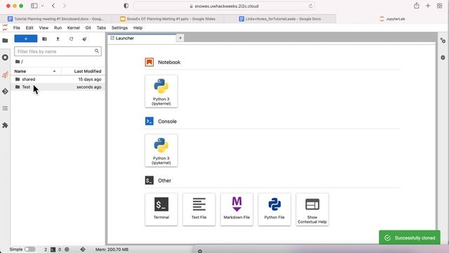This screenshot has width=449, height=253.
Task: Go forward in browser history
Action: tap(65, 6)
